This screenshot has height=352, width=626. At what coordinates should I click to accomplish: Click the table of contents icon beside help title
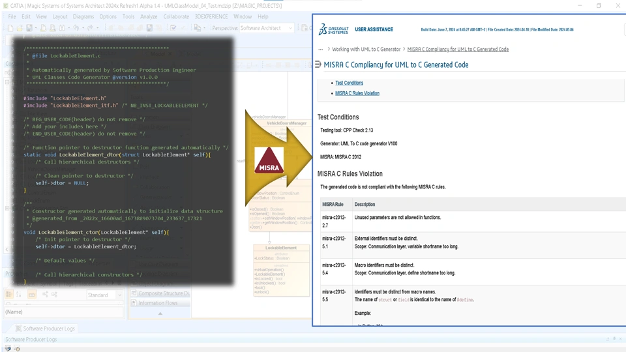318,65
